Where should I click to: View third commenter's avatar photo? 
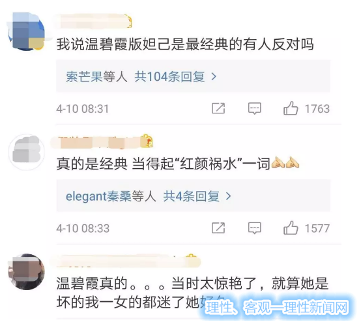[26, 272]
